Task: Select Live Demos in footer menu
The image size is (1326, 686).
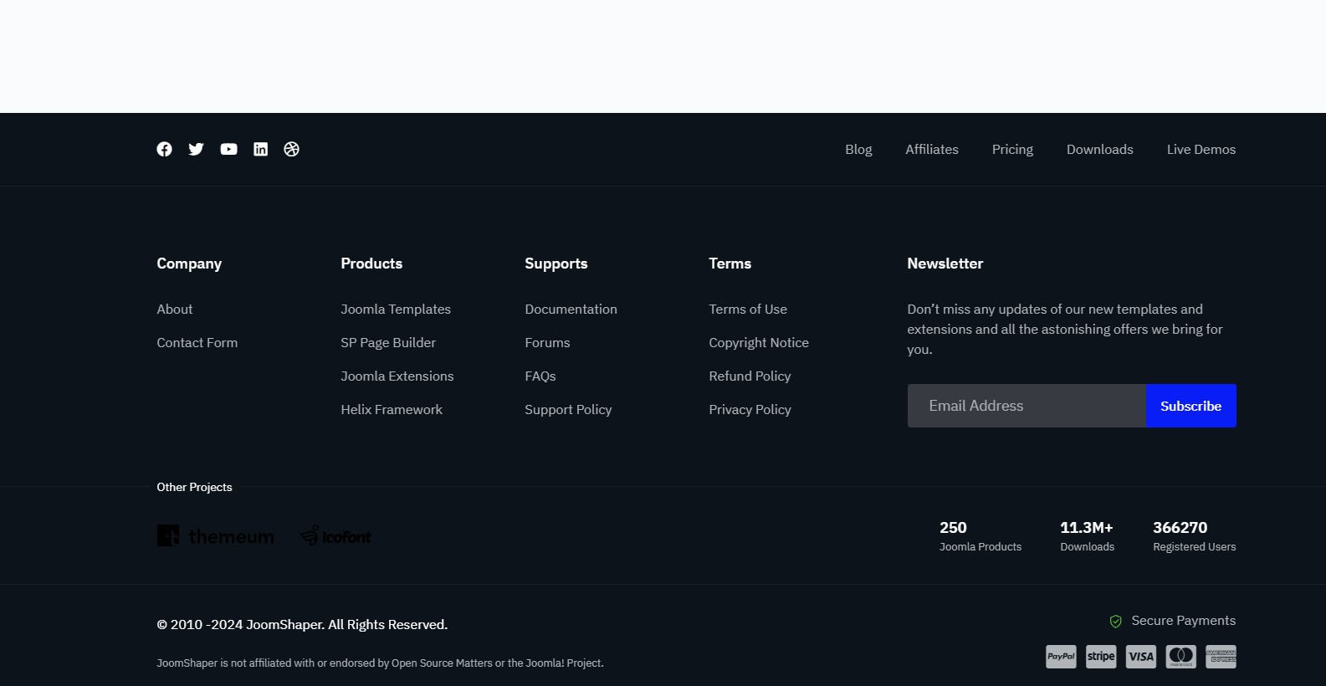Action: coord(1201,150)
